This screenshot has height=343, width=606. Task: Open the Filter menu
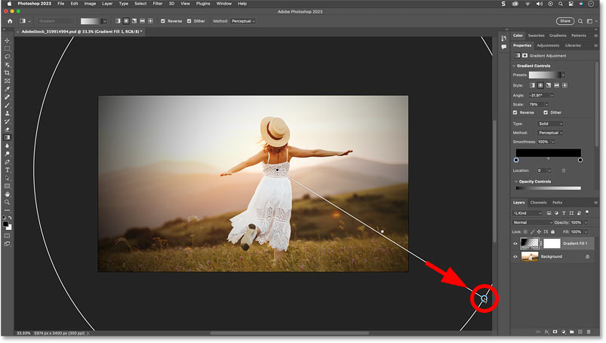(x=157, y=4)
